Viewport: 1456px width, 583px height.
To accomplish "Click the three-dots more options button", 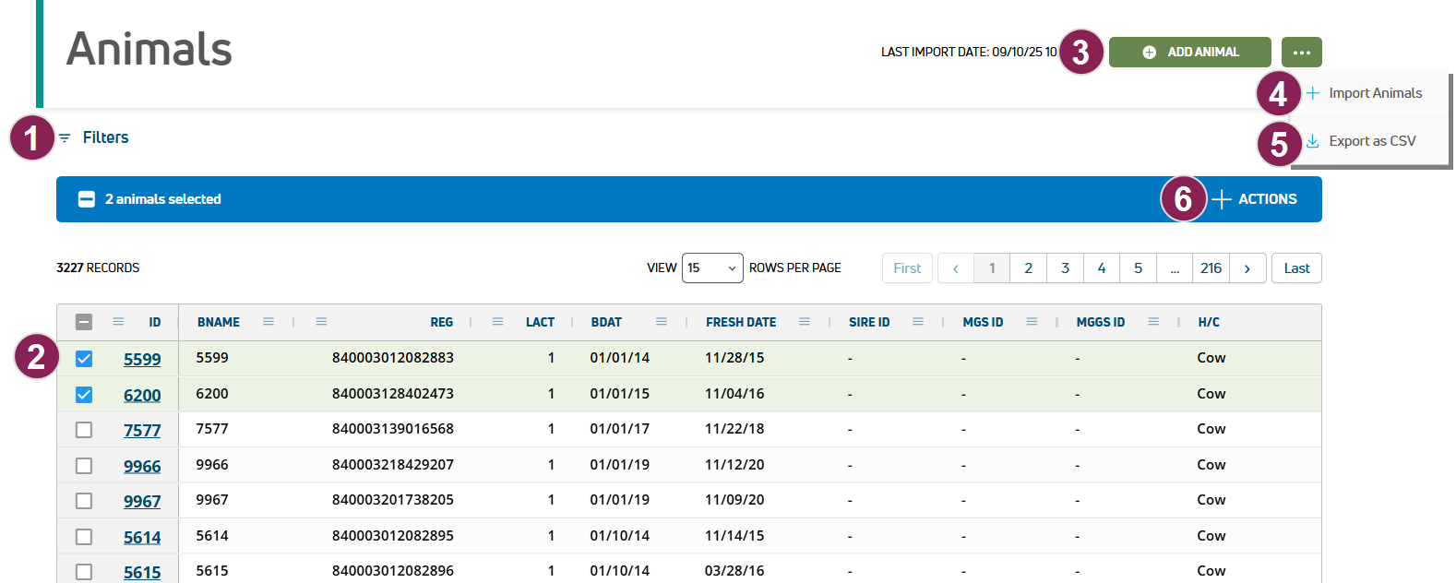I will [1301, 53].
